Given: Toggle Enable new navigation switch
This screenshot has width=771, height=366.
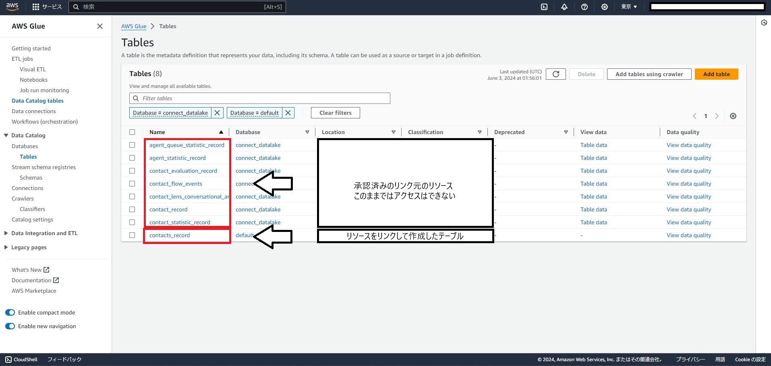Looking at the screenshot, I should tap(10, 326).
